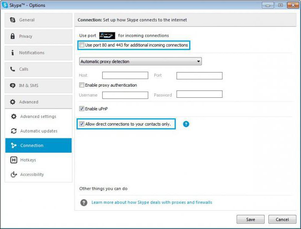
Task: Click the Cancel button
Action: (x=282, y=220)
